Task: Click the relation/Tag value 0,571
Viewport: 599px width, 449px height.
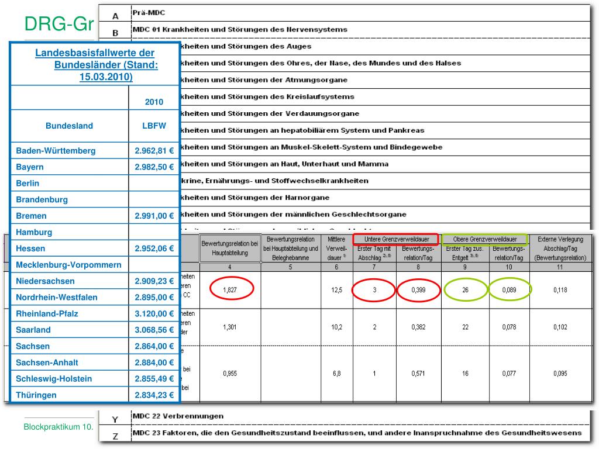Action: coord(418,374)
